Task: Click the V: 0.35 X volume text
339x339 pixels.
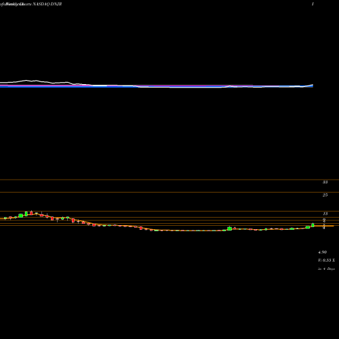Action: tap(326, 260)
